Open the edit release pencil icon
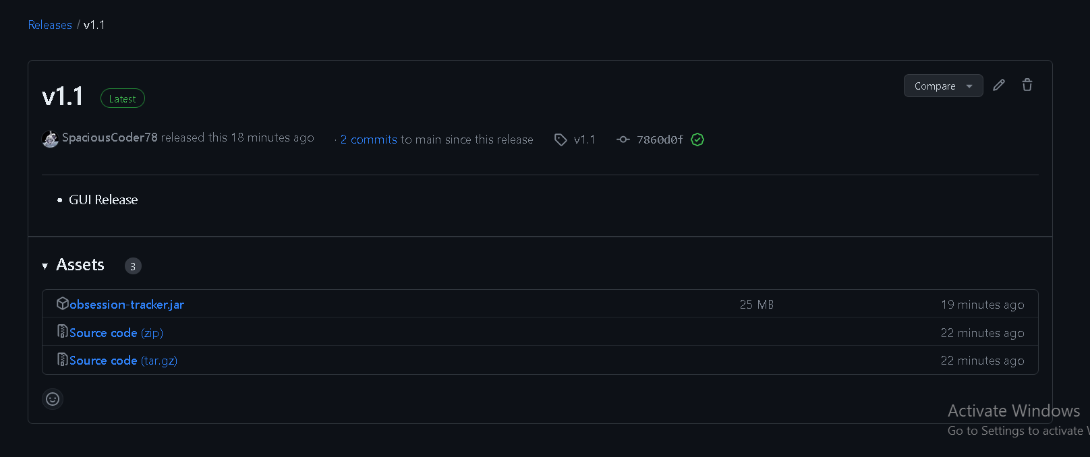This screenshot has height=457, width=1090. click(999, 85)
